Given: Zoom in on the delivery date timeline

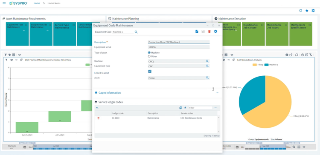Looking at the screenshot, I should tap(294, 147).
